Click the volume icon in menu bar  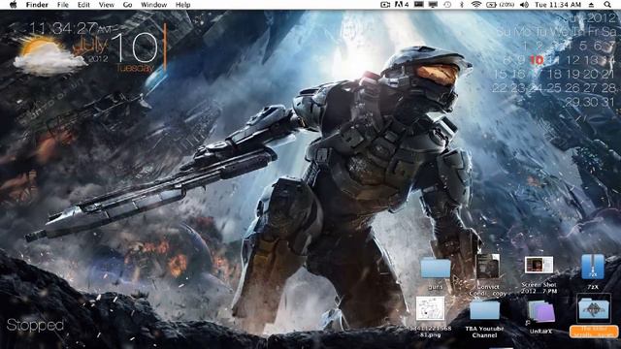[x=524, y=5]
